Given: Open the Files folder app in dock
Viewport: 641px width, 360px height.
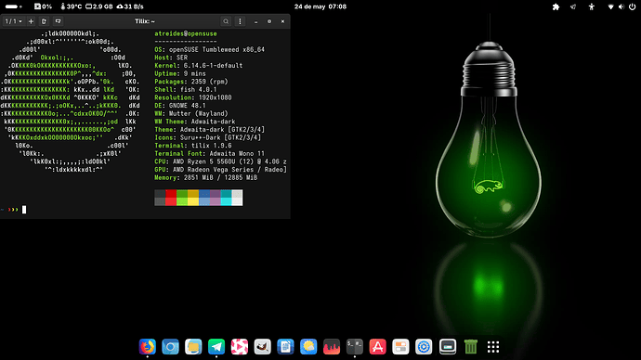Looking at the screenshot, I should tap(193, 347).
